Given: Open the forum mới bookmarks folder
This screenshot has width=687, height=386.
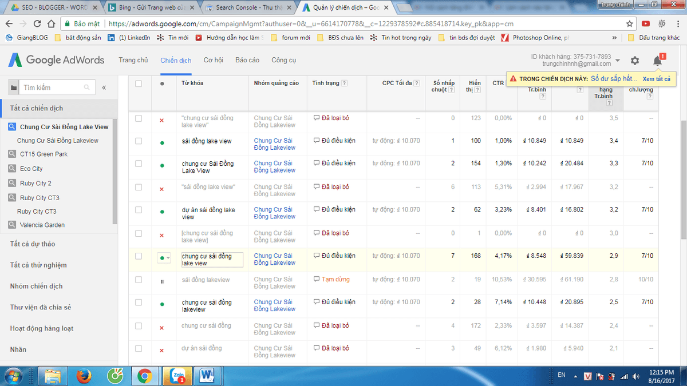Looking at the screenshot, I should click(x=290, y=38).
